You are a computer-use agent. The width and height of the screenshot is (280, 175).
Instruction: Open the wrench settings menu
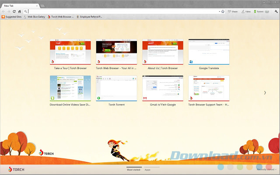(x=276, y=11)
